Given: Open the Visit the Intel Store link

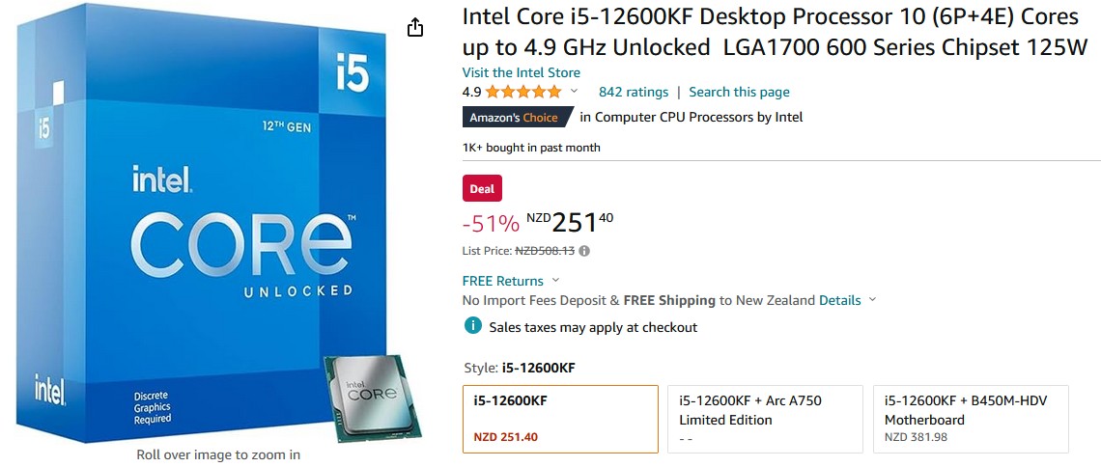Looking at the screenshot, I should click(x=522, y=72).
